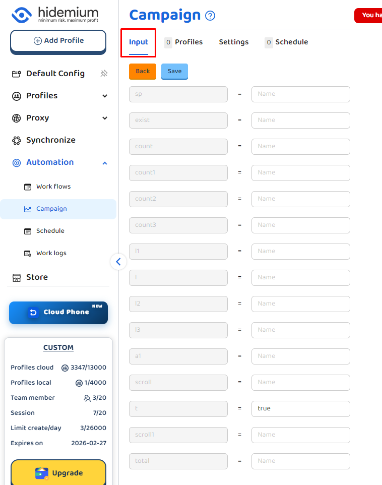The width and height of the screenshot is (382, 485).
Task: Click the pin icon next to Default Config
Action: tap(104, 74)
